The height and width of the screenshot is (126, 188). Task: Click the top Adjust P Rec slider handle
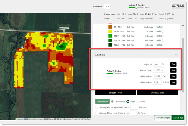click(x=136, y=8)
